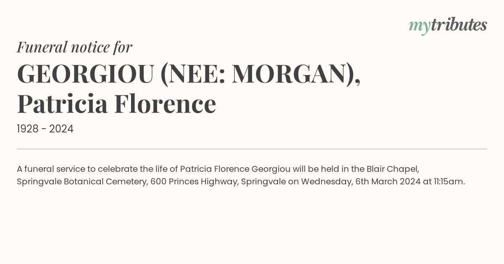
Task: Click the horizontal divider line
Action: click(x=252, y=149)
